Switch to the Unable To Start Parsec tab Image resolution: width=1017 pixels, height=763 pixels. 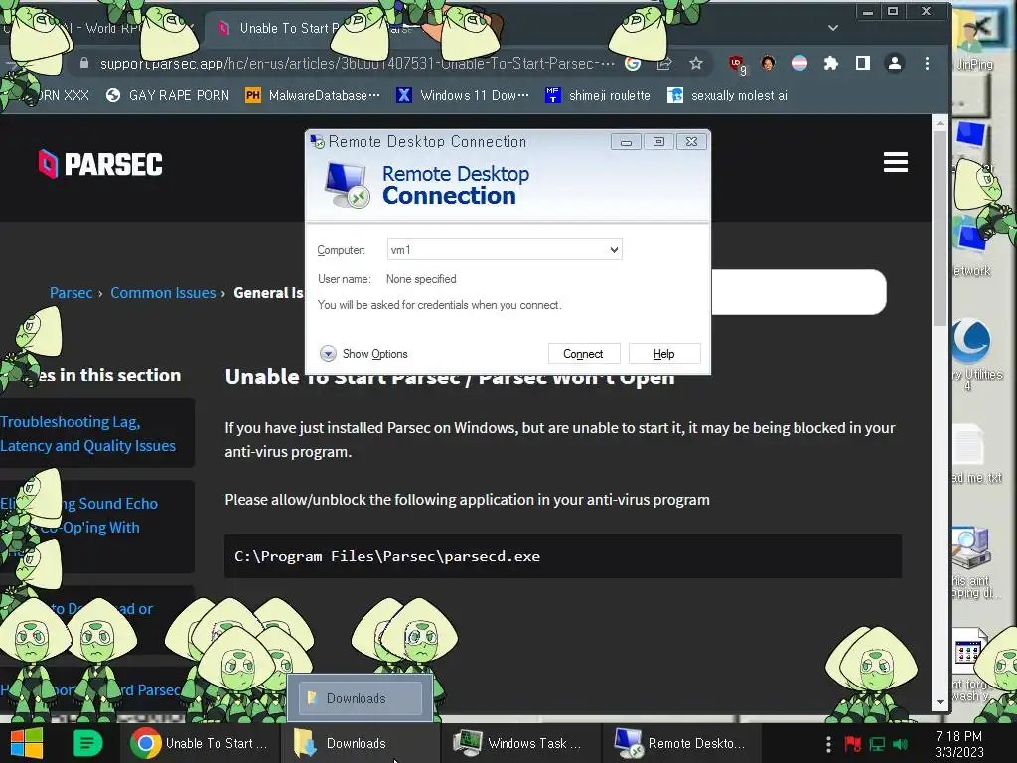(311, 28)
